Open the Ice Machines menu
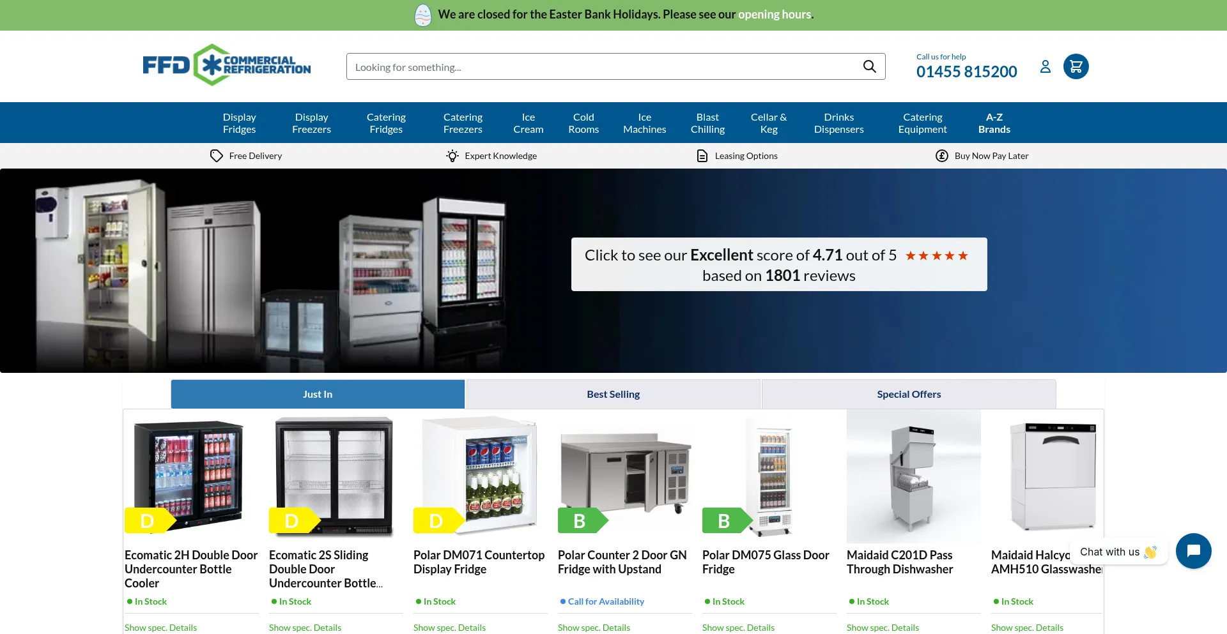This screenshot has height=634, width=1227. tap(644, 123)
